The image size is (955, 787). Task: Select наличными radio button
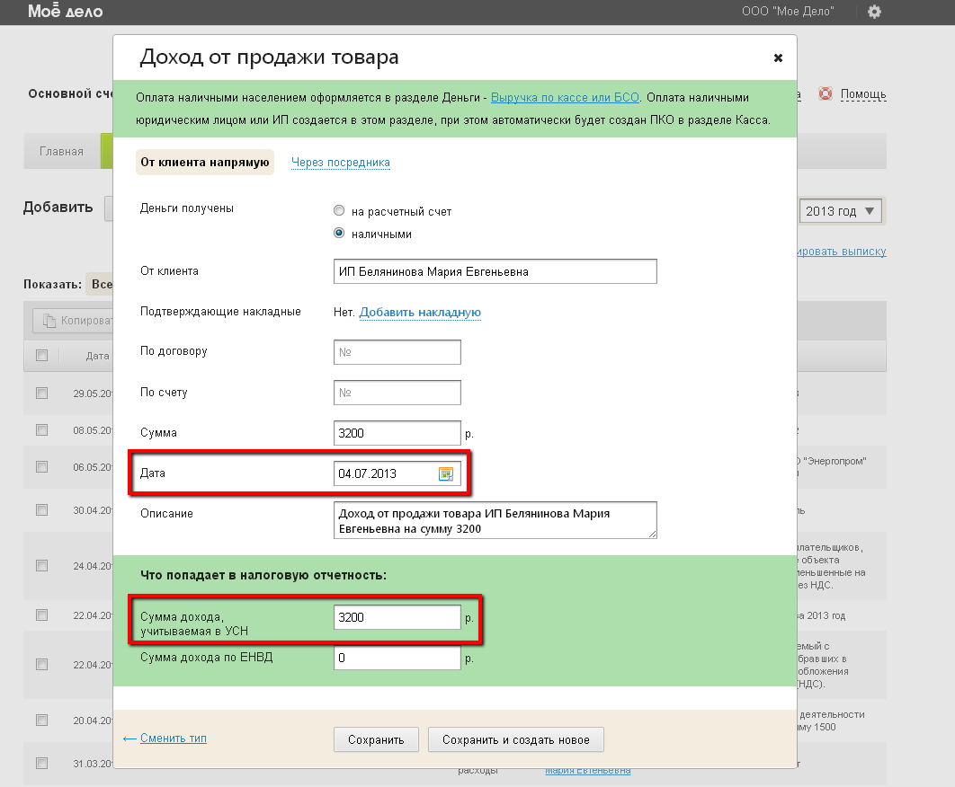coord(339,233)
